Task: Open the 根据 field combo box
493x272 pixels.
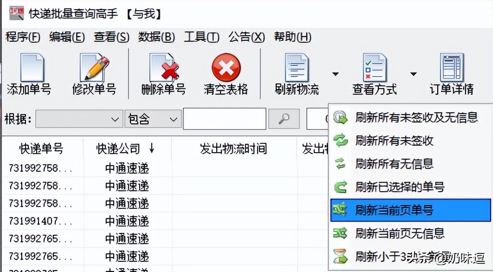Action: (79, 119)
